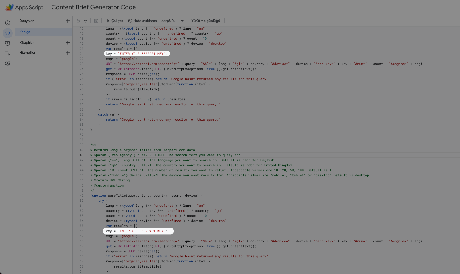
Task: Open the Overview info icon in sidebar
Action: click(8, 23)
